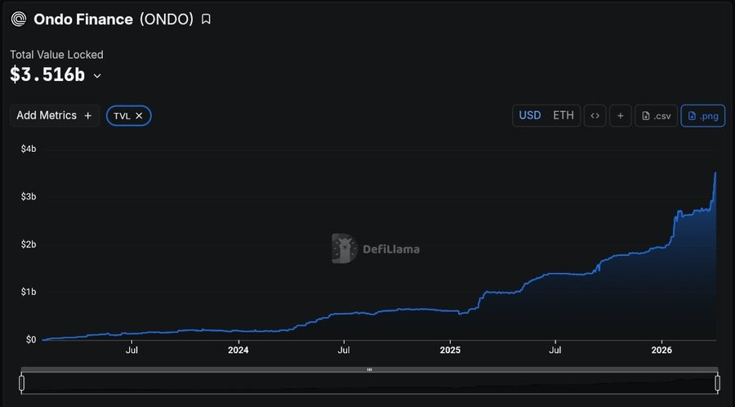Viewport: 735px width, 407px height.
Task: Export the chart as .png
Action: (x=702, y=116)
